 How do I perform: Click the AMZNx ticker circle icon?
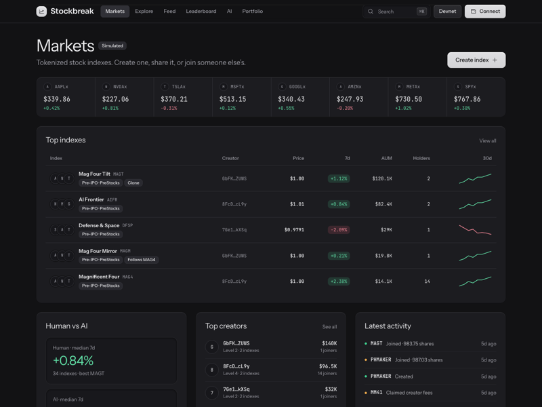pyautogui.click(x=341, y=87)
